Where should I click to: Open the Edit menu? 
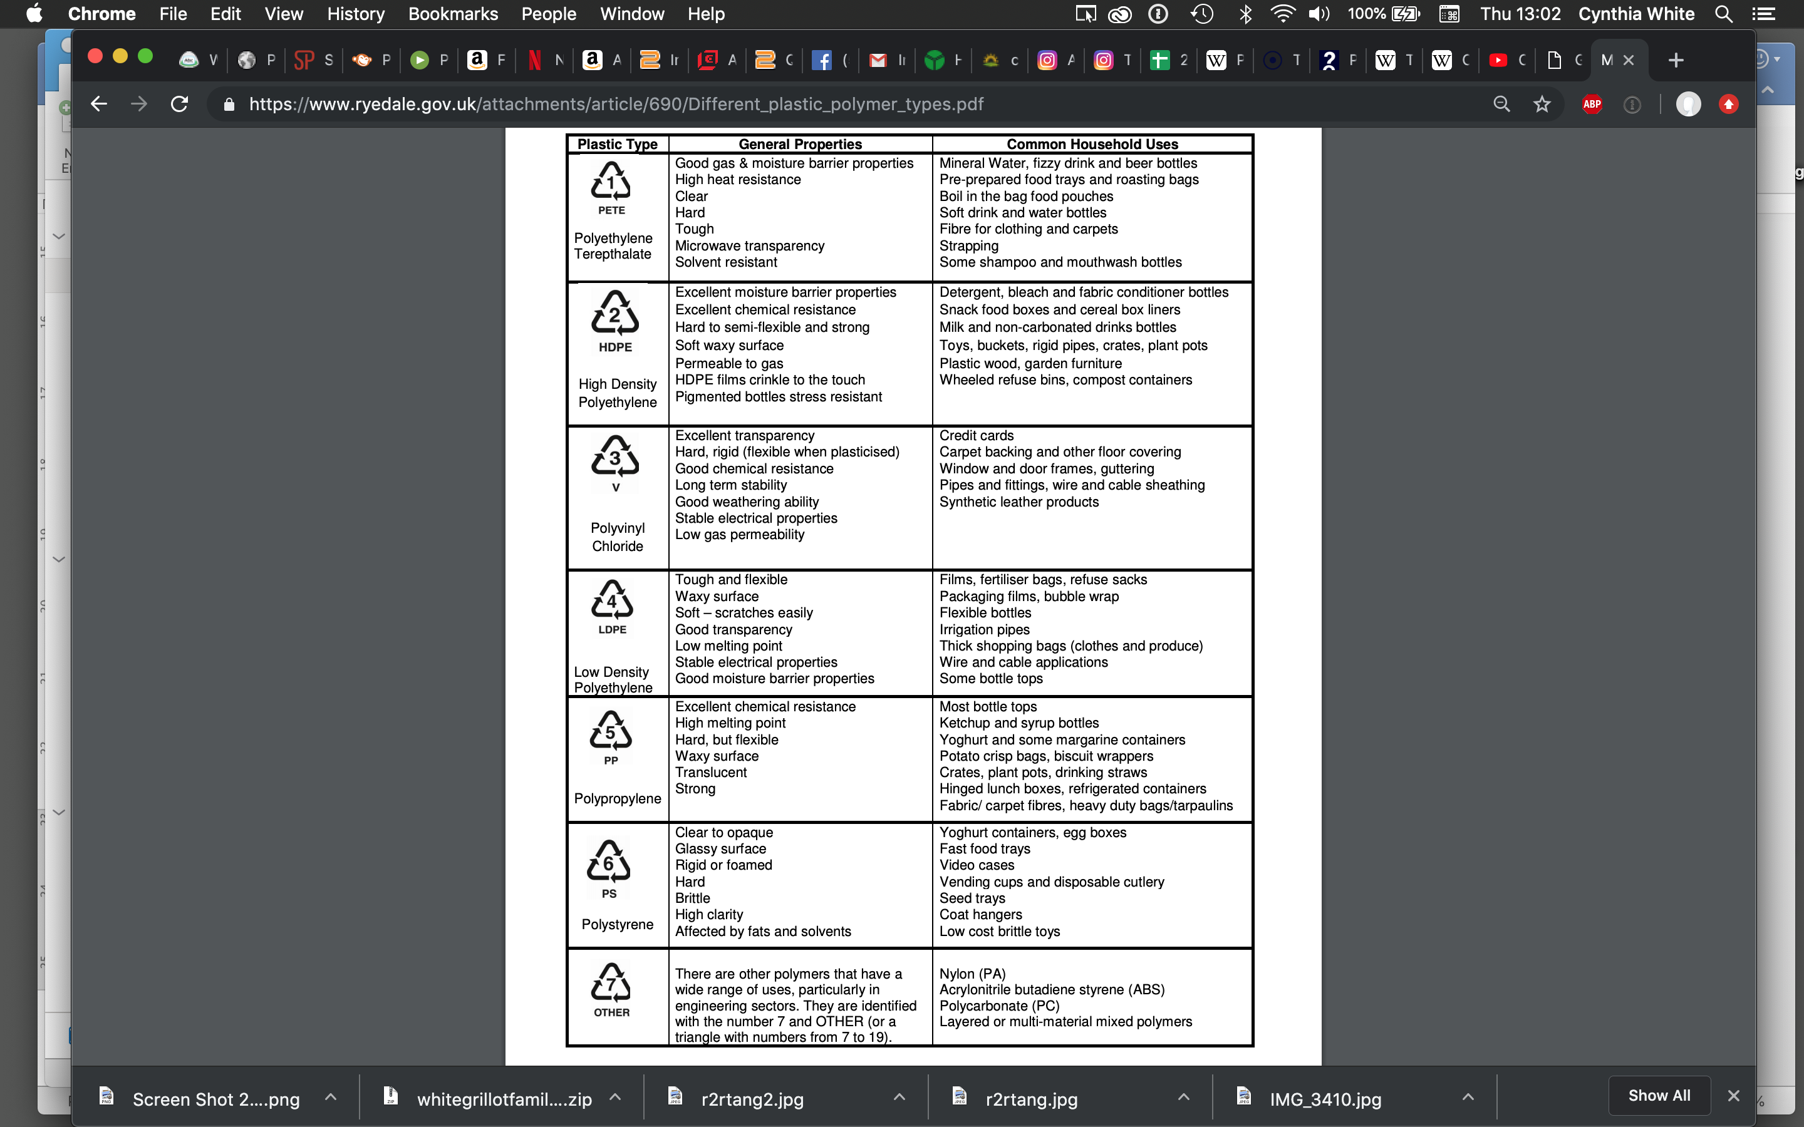(x=225, y=13)
